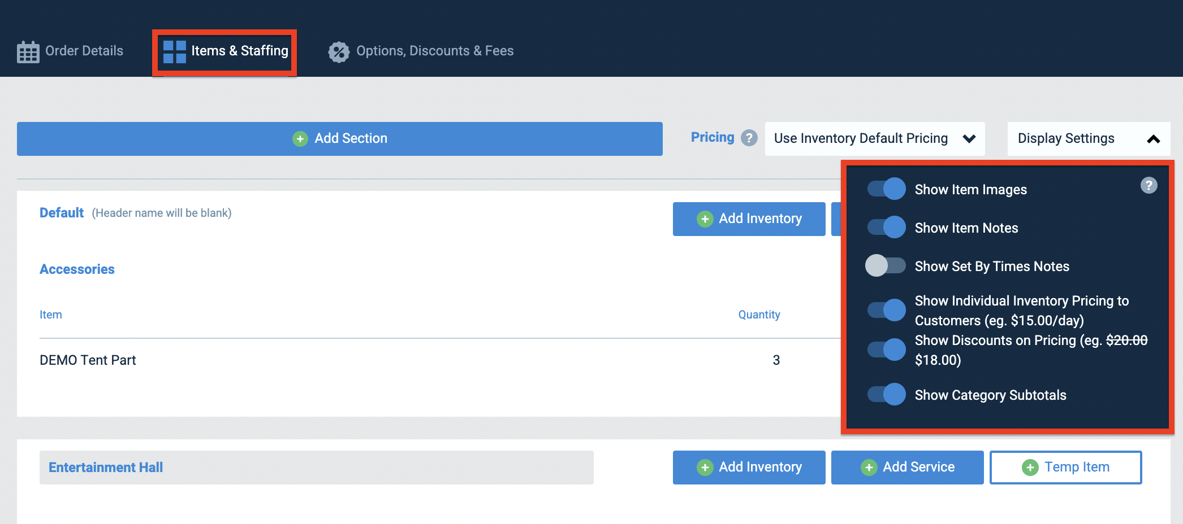Select the Items & Staffing tab
The width and height of the screenshot is (1183, 524).
225,51
